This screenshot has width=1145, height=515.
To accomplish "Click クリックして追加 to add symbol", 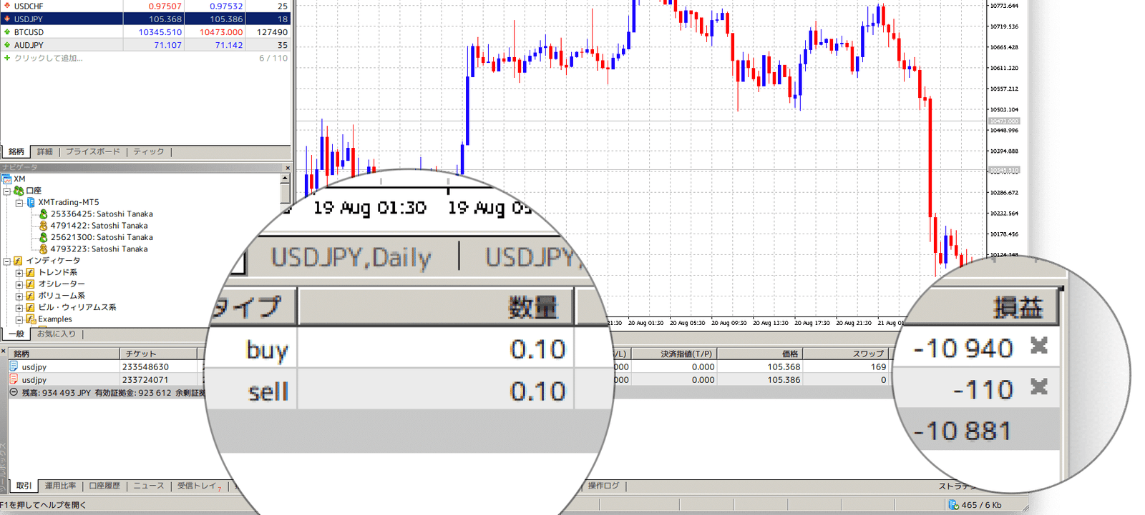I will coord(49,58).
